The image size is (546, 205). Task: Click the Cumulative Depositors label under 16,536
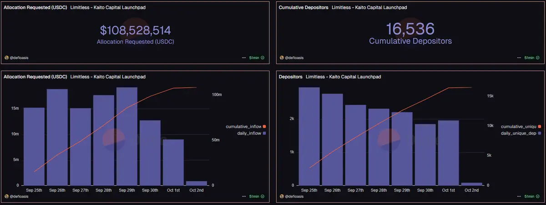pyautogui.click(x=410, y=41)
